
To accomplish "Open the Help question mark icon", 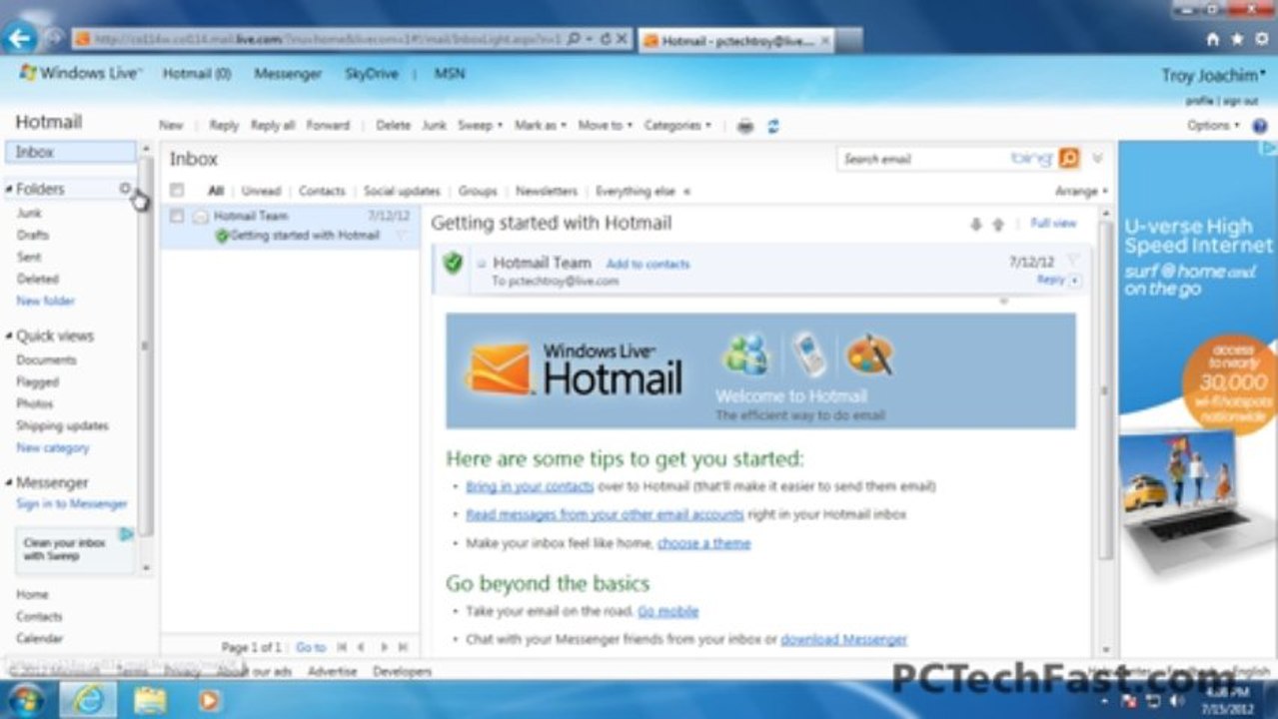I will point(1259,126).
